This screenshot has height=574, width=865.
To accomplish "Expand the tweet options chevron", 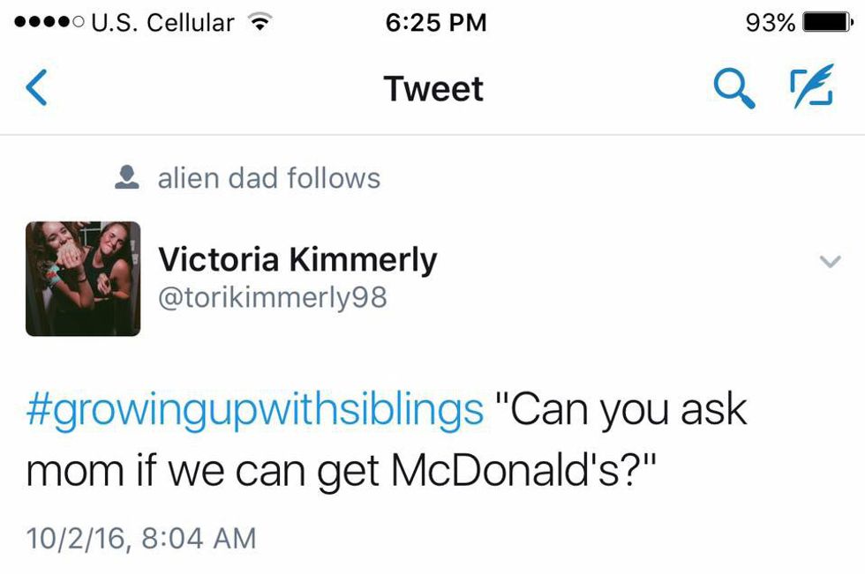I will 830,262.
